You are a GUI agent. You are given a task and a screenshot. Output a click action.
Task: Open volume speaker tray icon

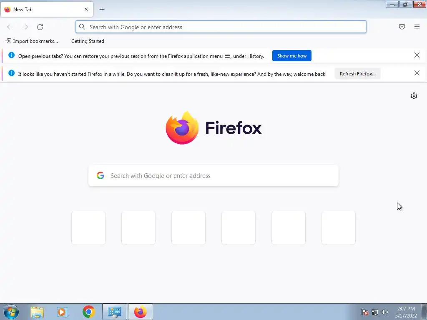click(x=385, y=312)
